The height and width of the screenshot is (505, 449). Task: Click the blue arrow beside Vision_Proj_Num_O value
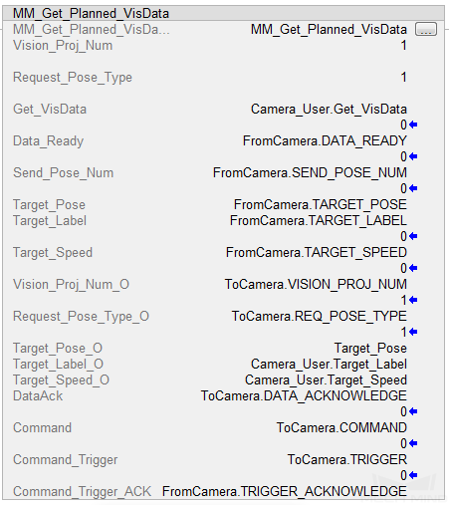[413, 300]
